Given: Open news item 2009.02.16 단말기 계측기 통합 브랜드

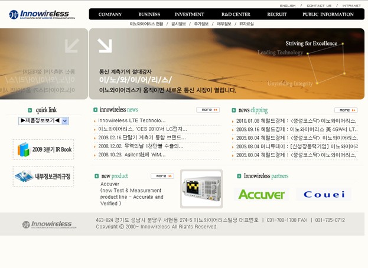Looking at the screenshot, I should pyautogui.click(x=142, y=138).
